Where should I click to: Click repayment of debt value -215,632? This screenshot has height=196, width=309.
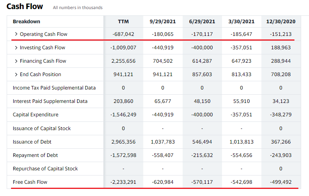202,155
